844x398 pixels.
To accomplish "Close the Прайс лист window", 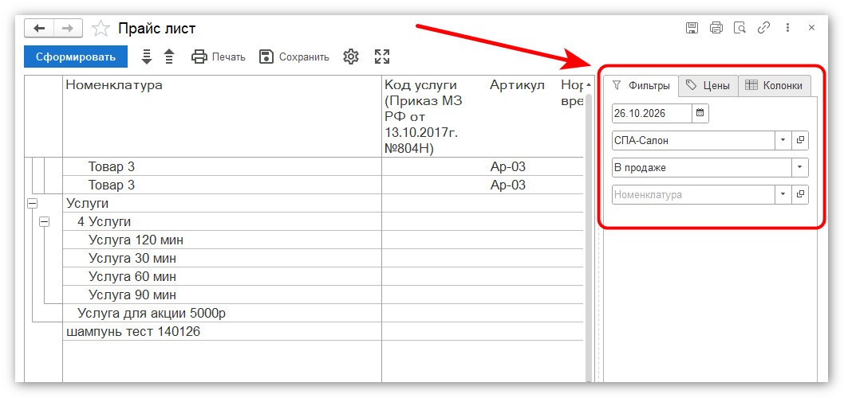I will tap(812, 28).
